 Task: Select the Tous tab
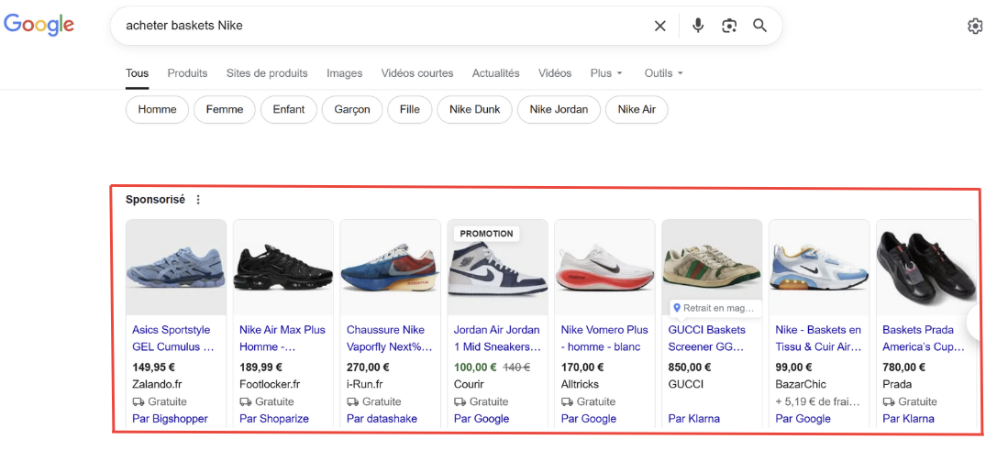138,73
